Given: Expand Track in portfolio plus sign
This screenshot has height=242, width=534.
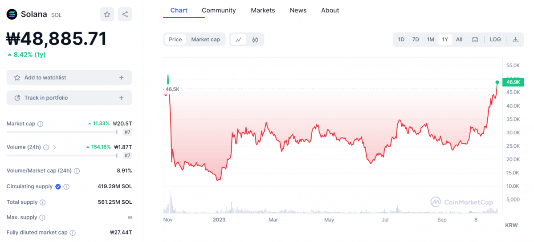Looking at the screenshot, I should (x=121, y=98).
